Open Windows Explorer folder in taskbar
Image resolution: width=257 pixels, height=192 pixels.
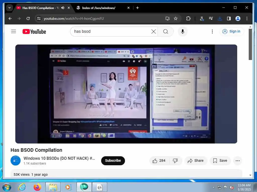point(53,187)
